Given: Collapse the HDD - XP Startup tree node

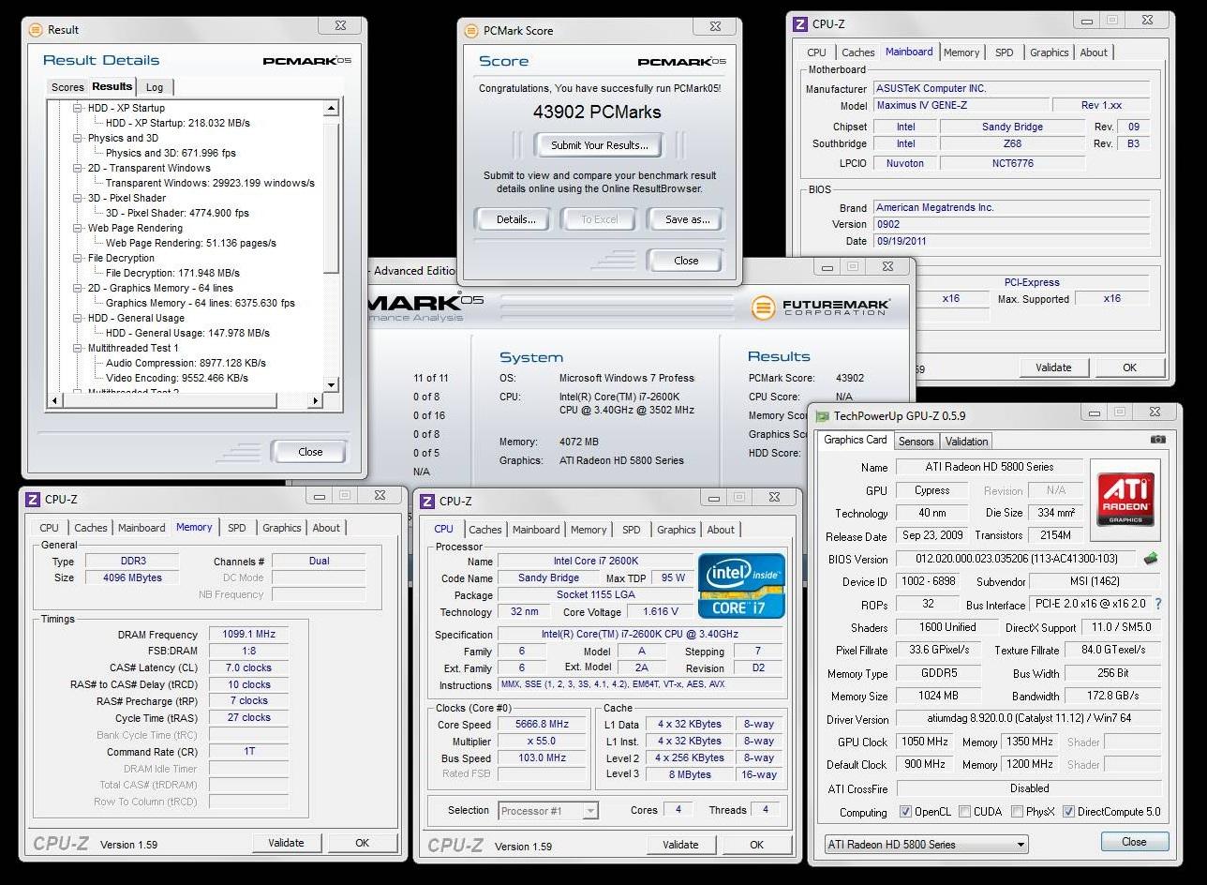Looking at the screenshot, I should [78, 108].
